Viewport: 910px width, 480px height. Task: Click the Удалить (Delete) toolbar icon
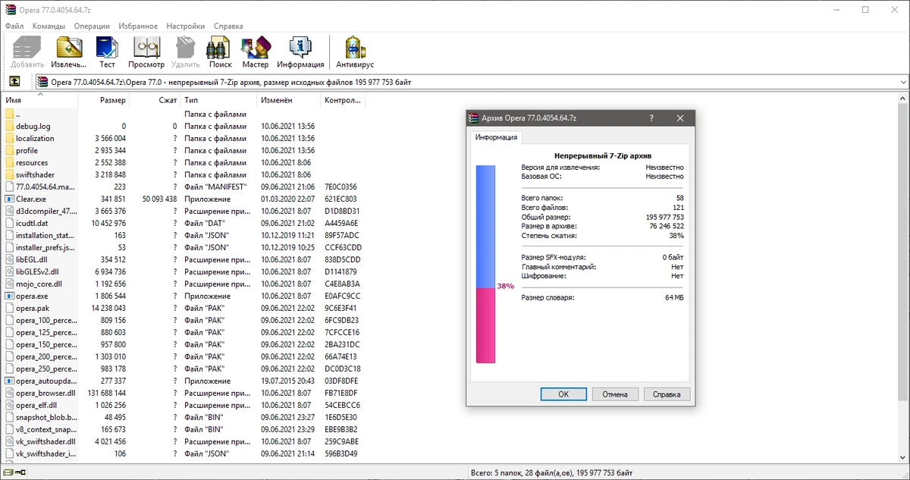click(185, 48)
